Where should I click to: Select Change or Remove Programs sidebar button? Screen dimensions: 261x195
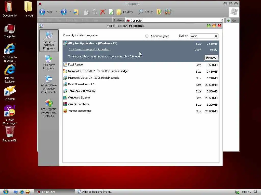pyautogui.click(x=49, y=41)
